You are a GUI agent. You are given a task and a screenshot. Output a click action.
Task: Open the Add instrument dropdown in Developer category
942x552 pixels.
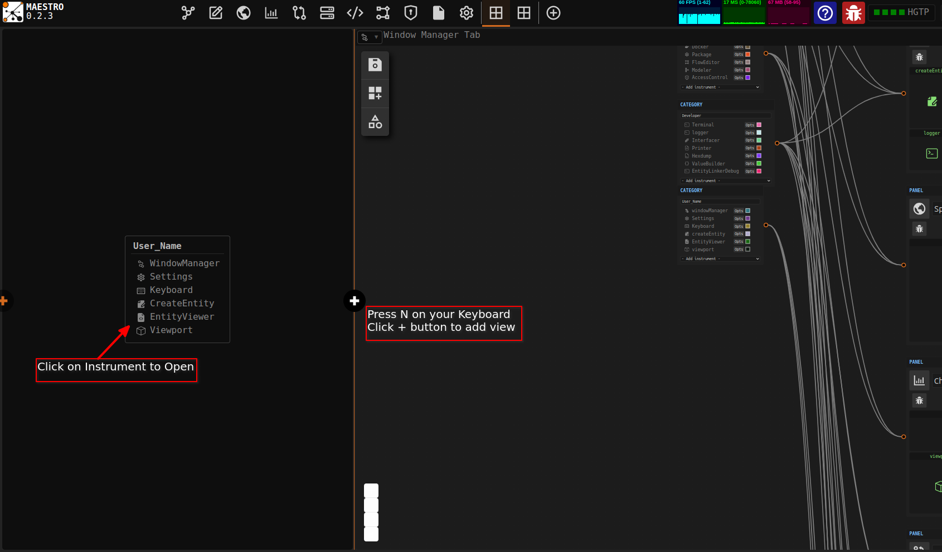726,180
